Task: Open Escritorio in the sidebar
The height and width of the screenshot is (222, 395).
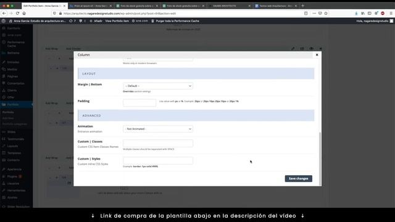Action: click(14, 28)
